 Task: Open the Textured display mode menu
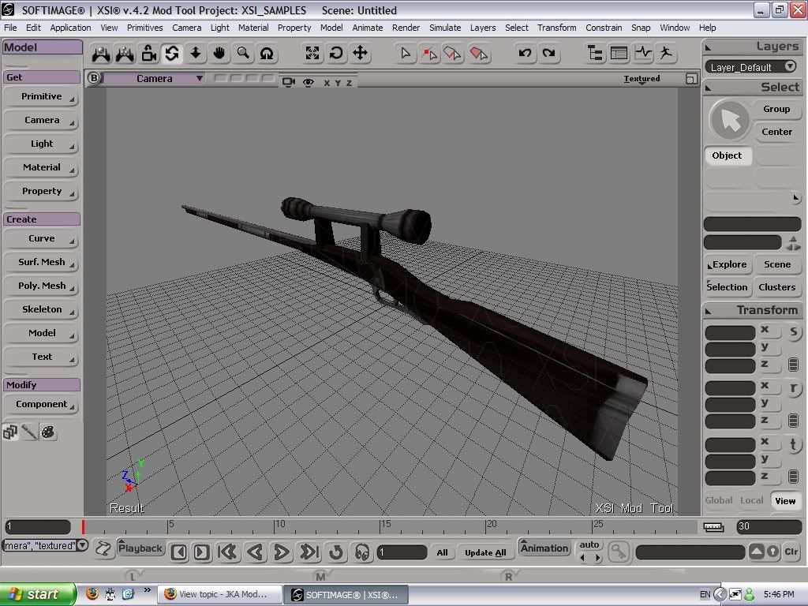[x=642, y=79]
